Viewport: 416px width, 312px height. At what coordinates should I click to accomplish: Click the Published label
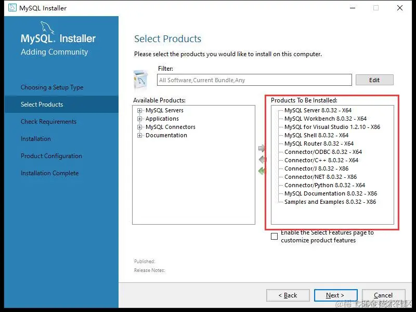[x=145, y=262]
